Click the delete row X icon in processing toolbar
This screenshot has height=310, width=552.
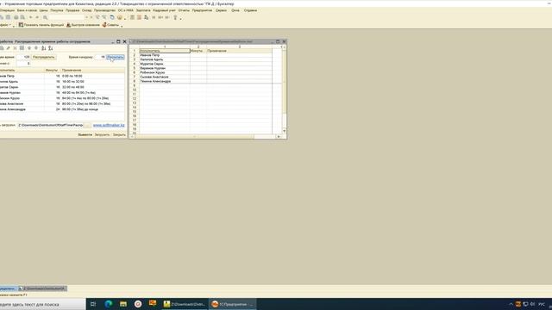pos(15,48)
